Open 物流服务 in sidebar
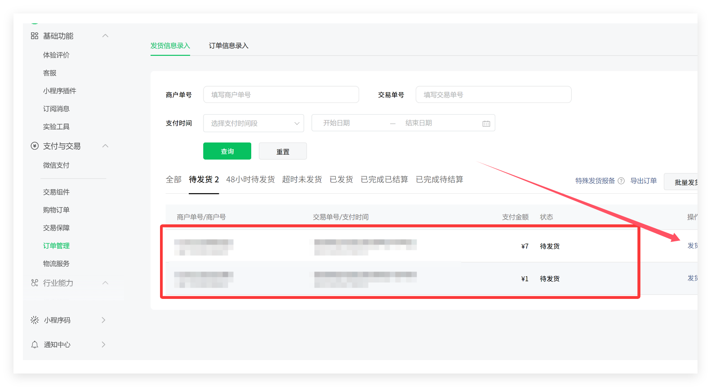 pos(56,264)
